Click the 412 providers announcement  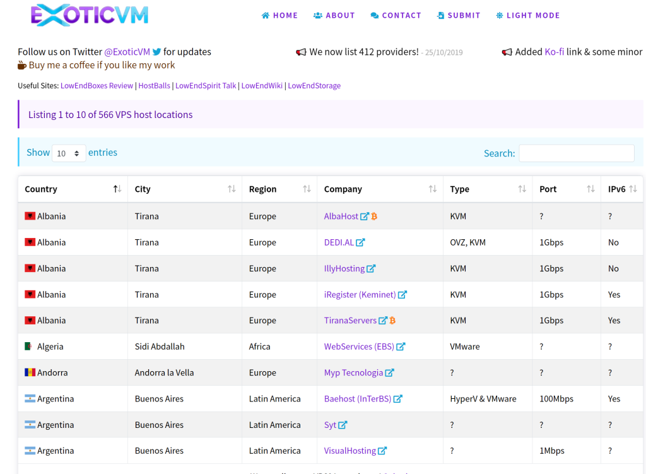379,52
